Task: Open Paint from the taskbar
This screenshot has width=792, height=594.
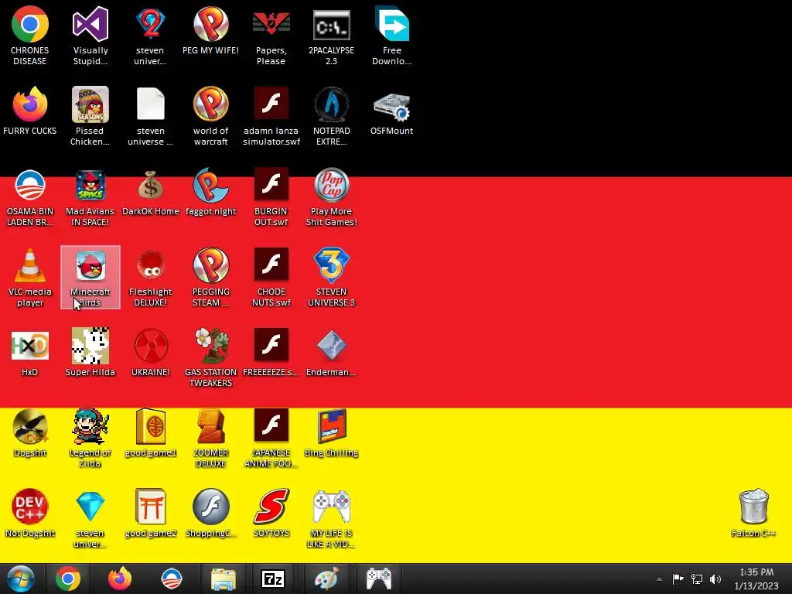Action: 326,579
